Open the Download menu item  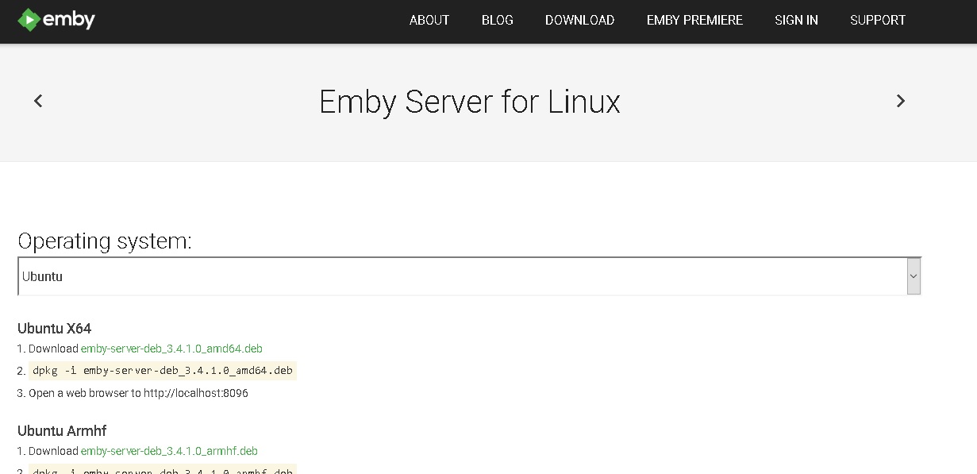pos(580,20)
